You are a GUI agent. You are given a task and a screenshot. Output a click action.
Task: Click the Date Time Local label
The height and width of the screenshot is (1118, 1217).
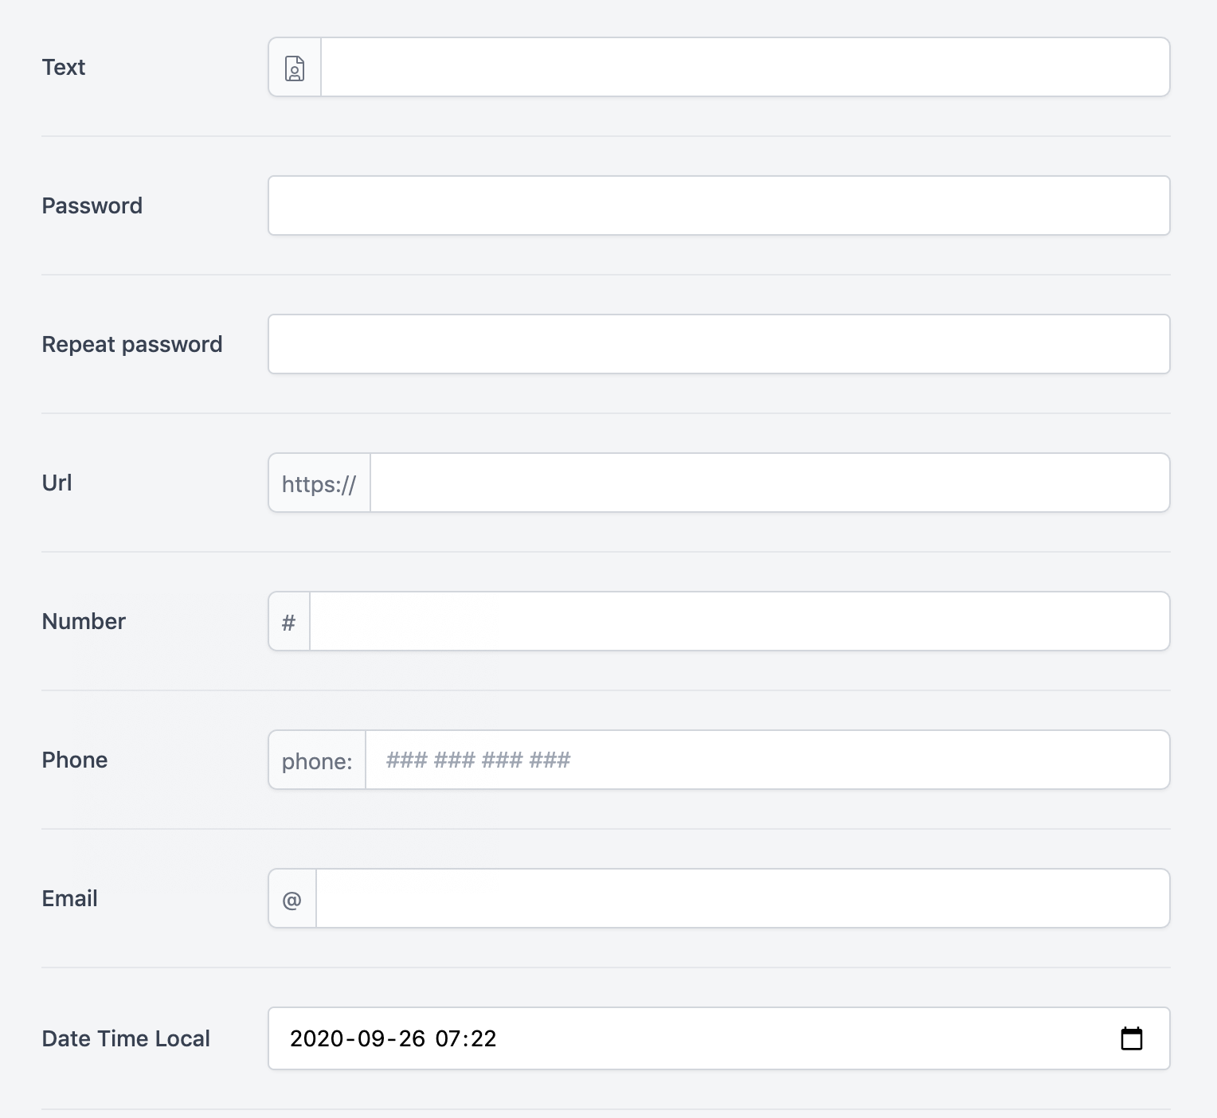click(x=126, y=1038)
